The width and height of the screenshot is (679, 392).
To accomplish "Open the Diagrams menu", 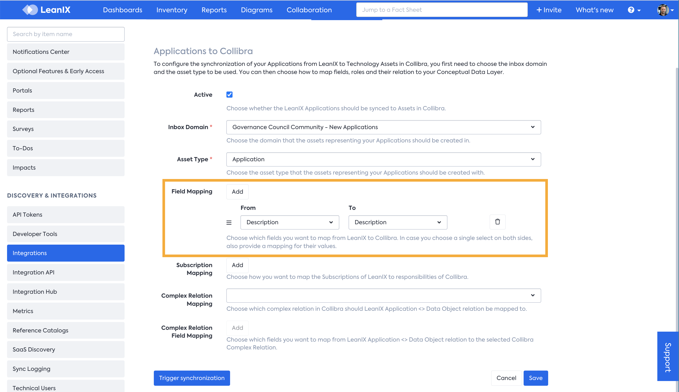I will coord(256,10).
